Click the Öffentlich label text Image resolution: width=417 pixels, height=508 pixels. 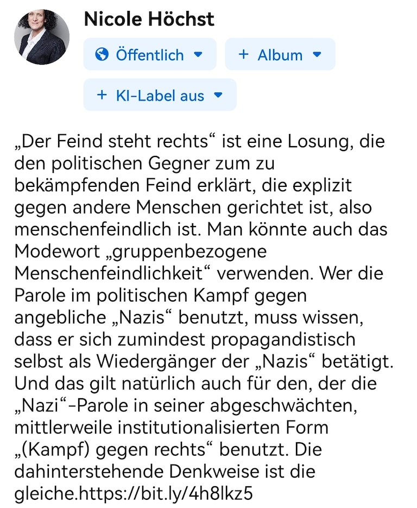(150, 55)
